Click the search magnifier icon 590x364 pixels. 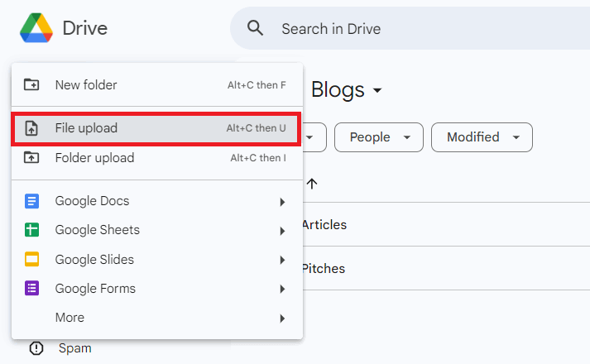click(255, 28)
